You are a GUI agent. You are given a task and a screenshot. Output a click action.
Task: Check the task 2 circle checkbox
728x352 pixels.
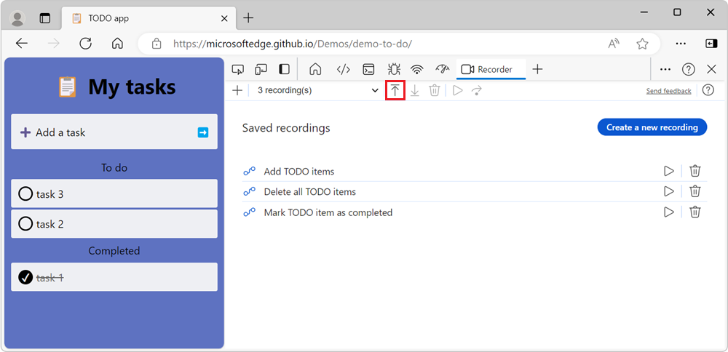[25, 224]
